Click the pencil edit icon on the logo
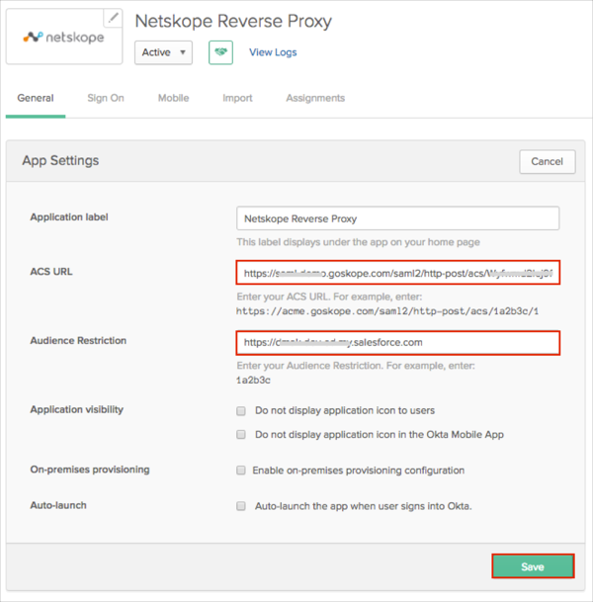 pos(113,18)
